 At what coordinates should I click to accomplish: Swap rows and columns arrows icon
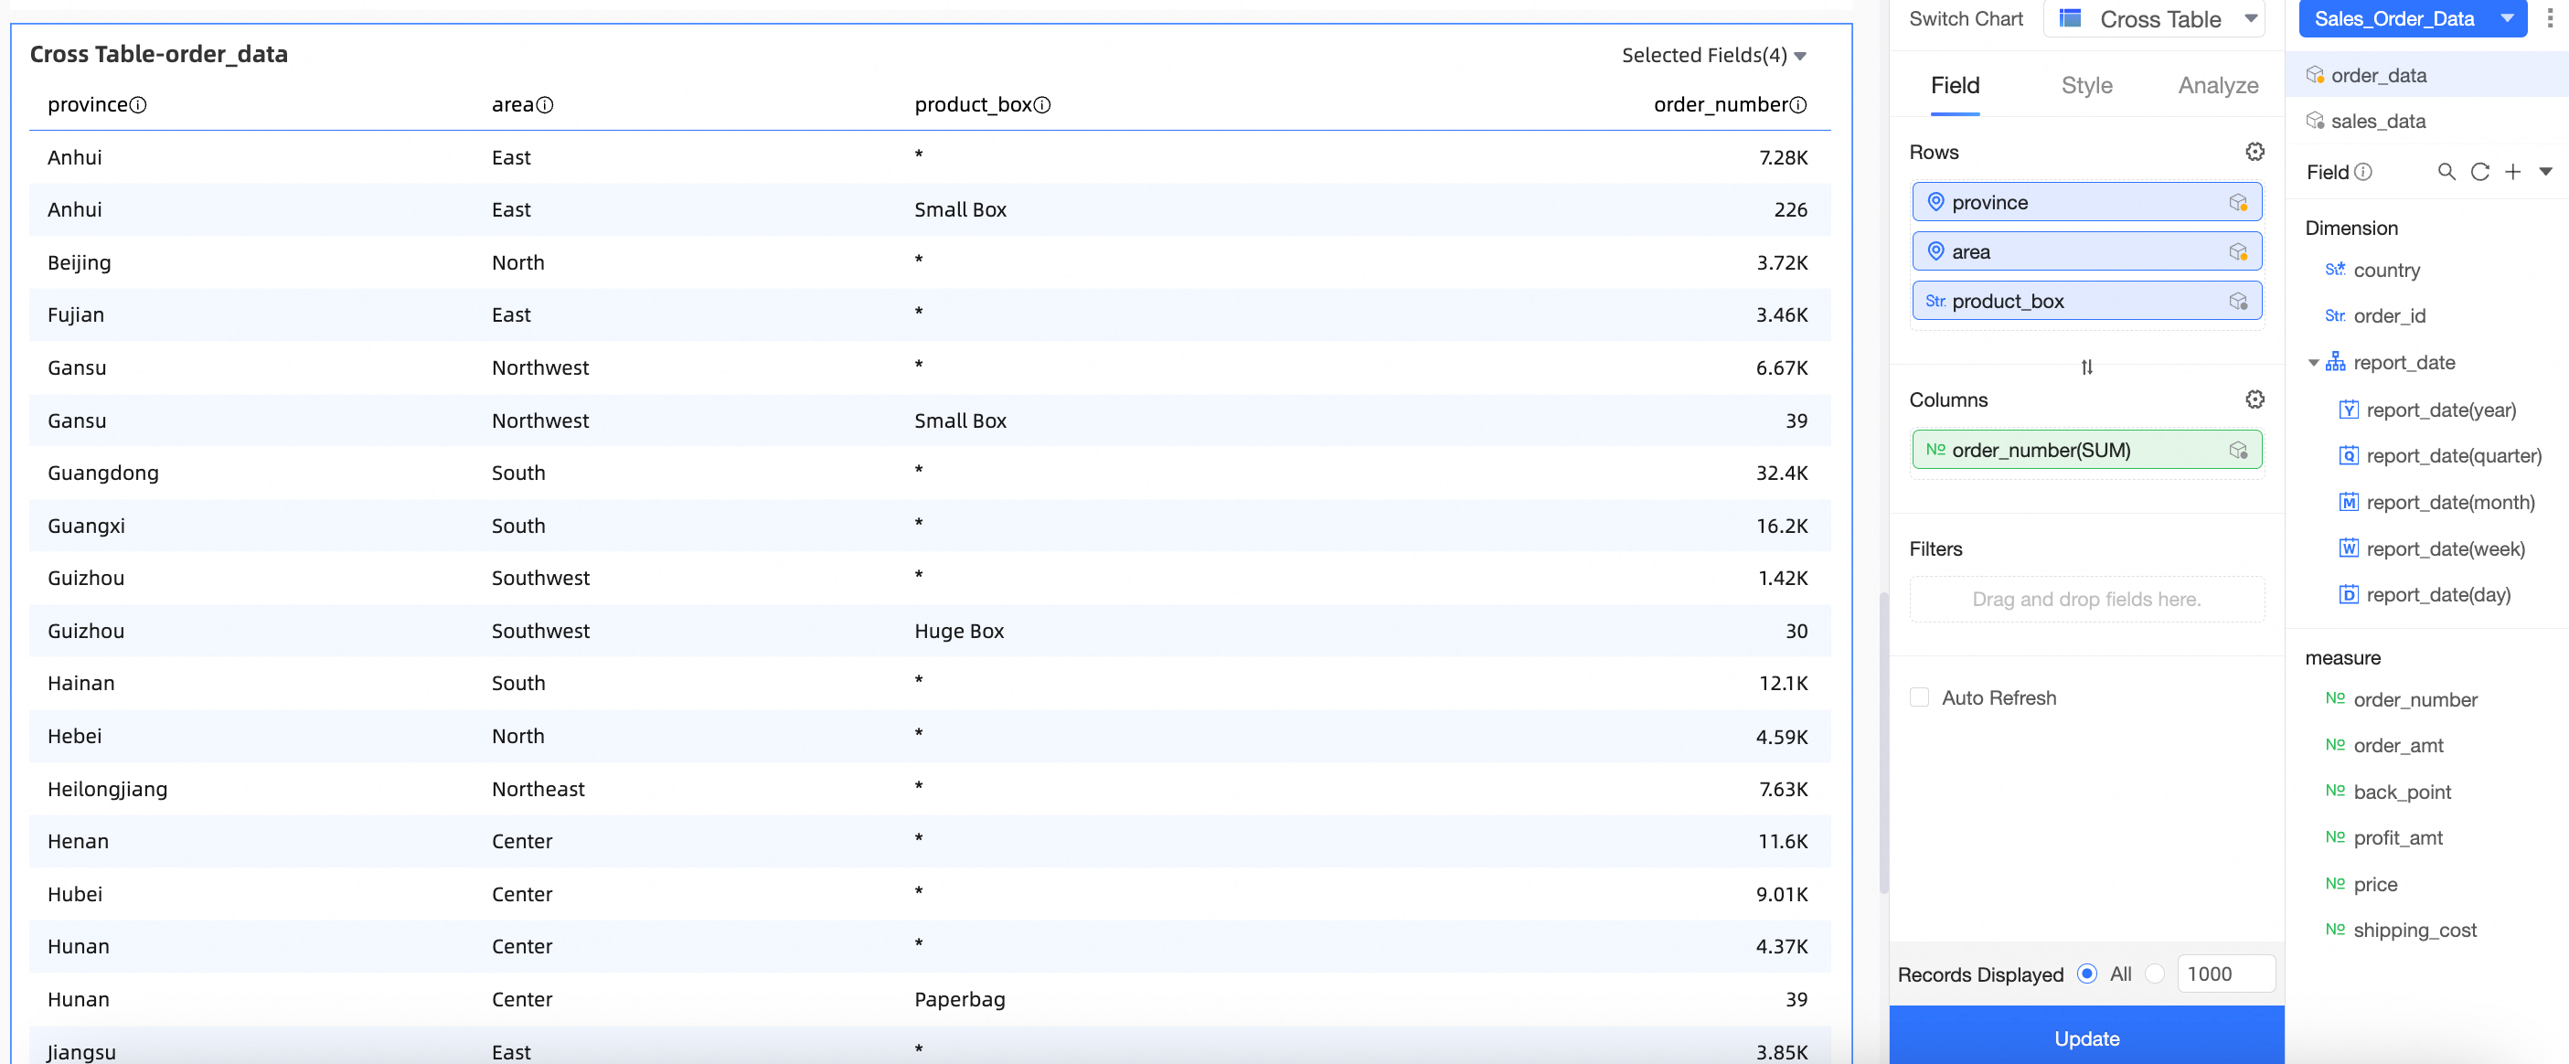coord(2086,367)
